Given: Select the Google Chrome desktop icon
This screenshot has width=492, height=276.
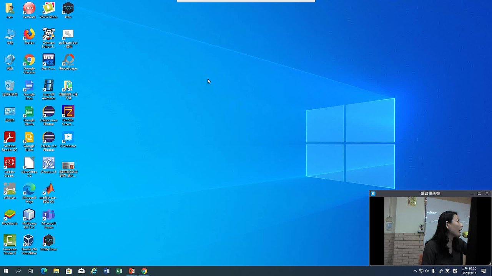Looking at the screenshot, I should pyautogui.click(x=29, y=64).
